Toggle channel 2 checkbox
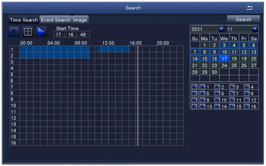 tap(217, 87)
